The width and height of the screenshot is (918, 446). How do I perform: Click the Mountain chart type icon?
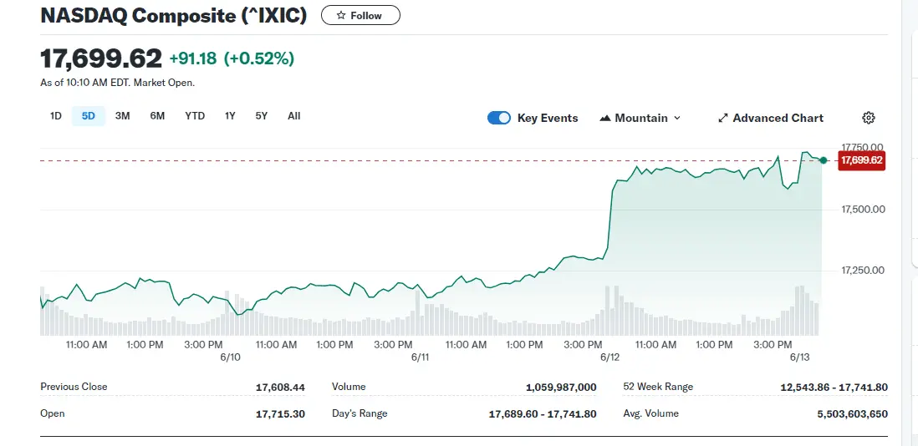tap(605, 118)
